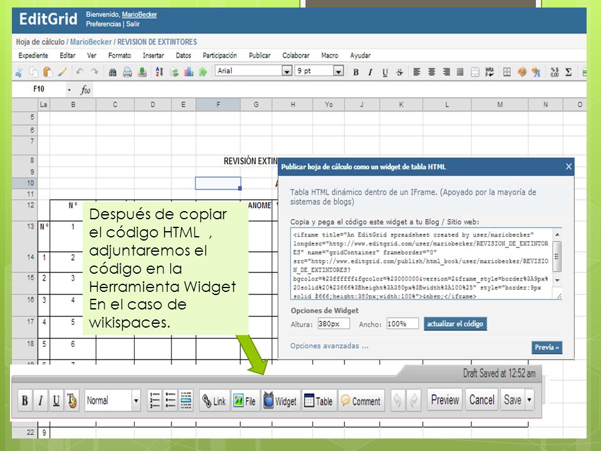Click the merge cells icon

[475, 72]
